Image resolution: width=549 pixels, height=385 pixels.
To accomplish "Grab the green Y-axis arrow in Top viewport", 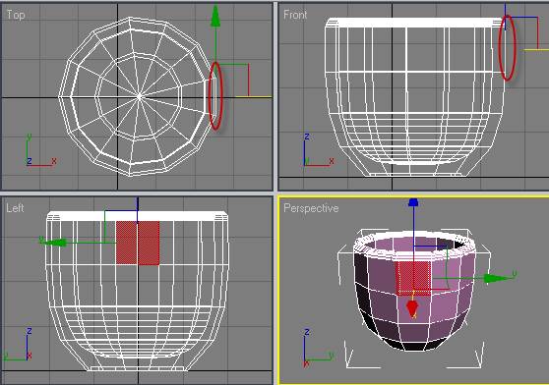I will tap(215, 16).
